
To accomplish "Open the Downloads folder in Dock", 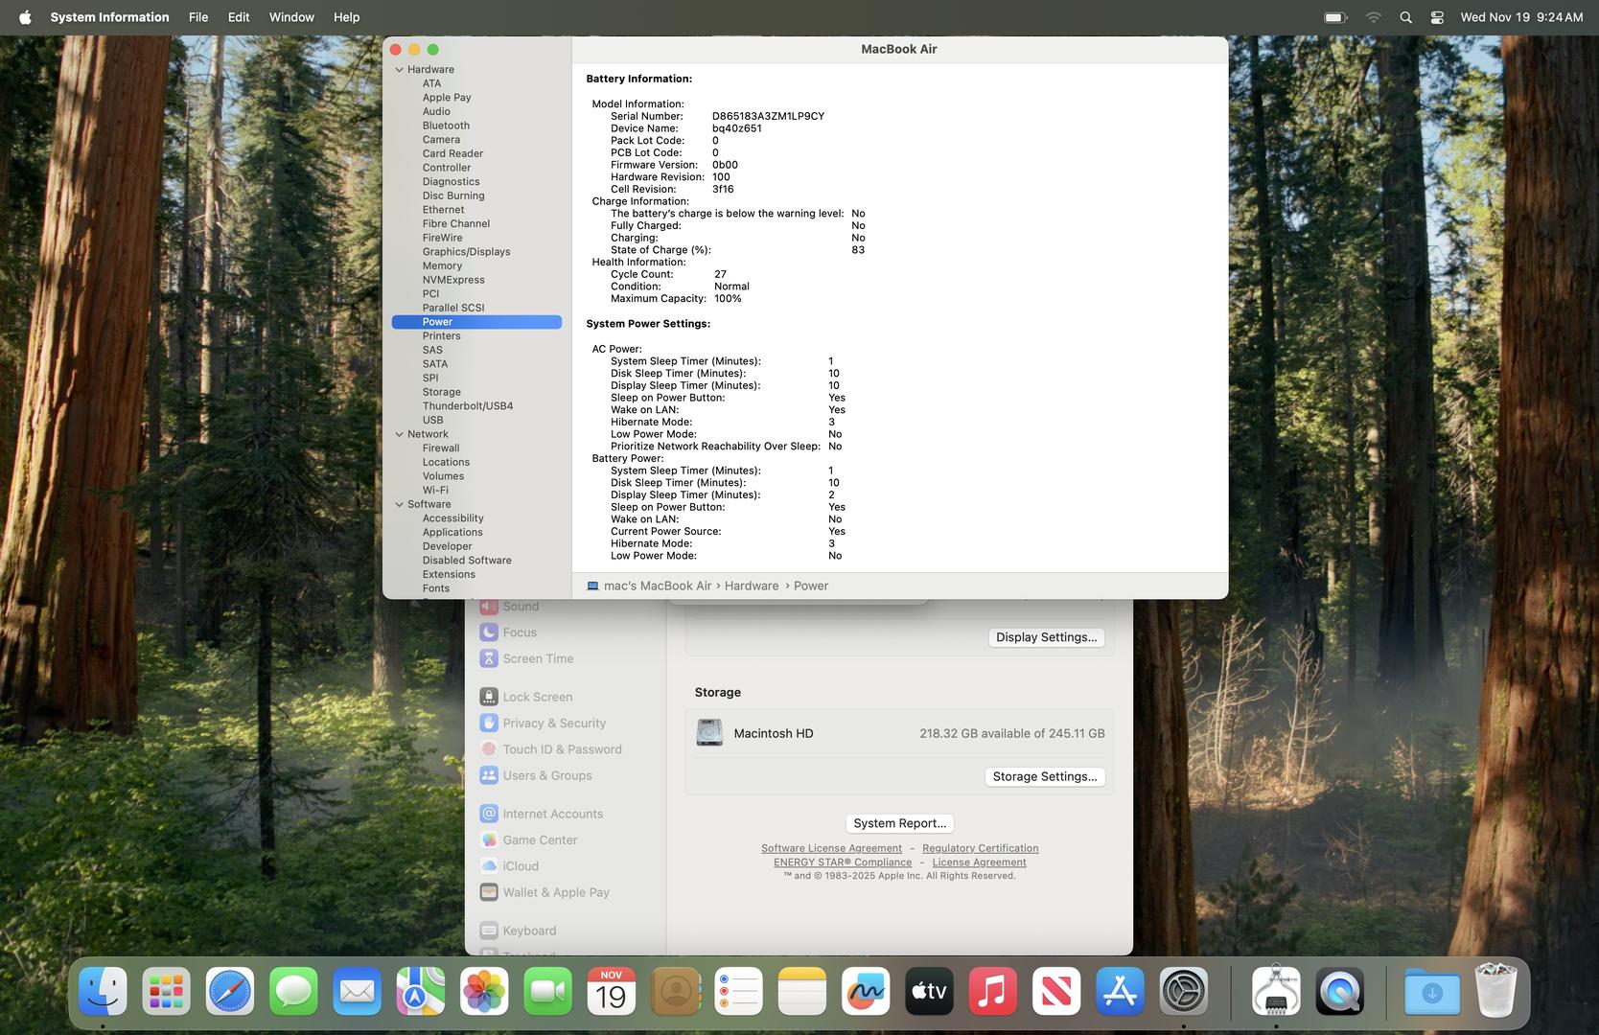I will (x=1432, y=992).
